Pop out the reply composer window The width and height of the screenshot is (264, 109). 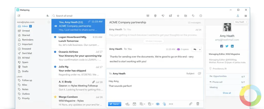(x=200, y=73)
